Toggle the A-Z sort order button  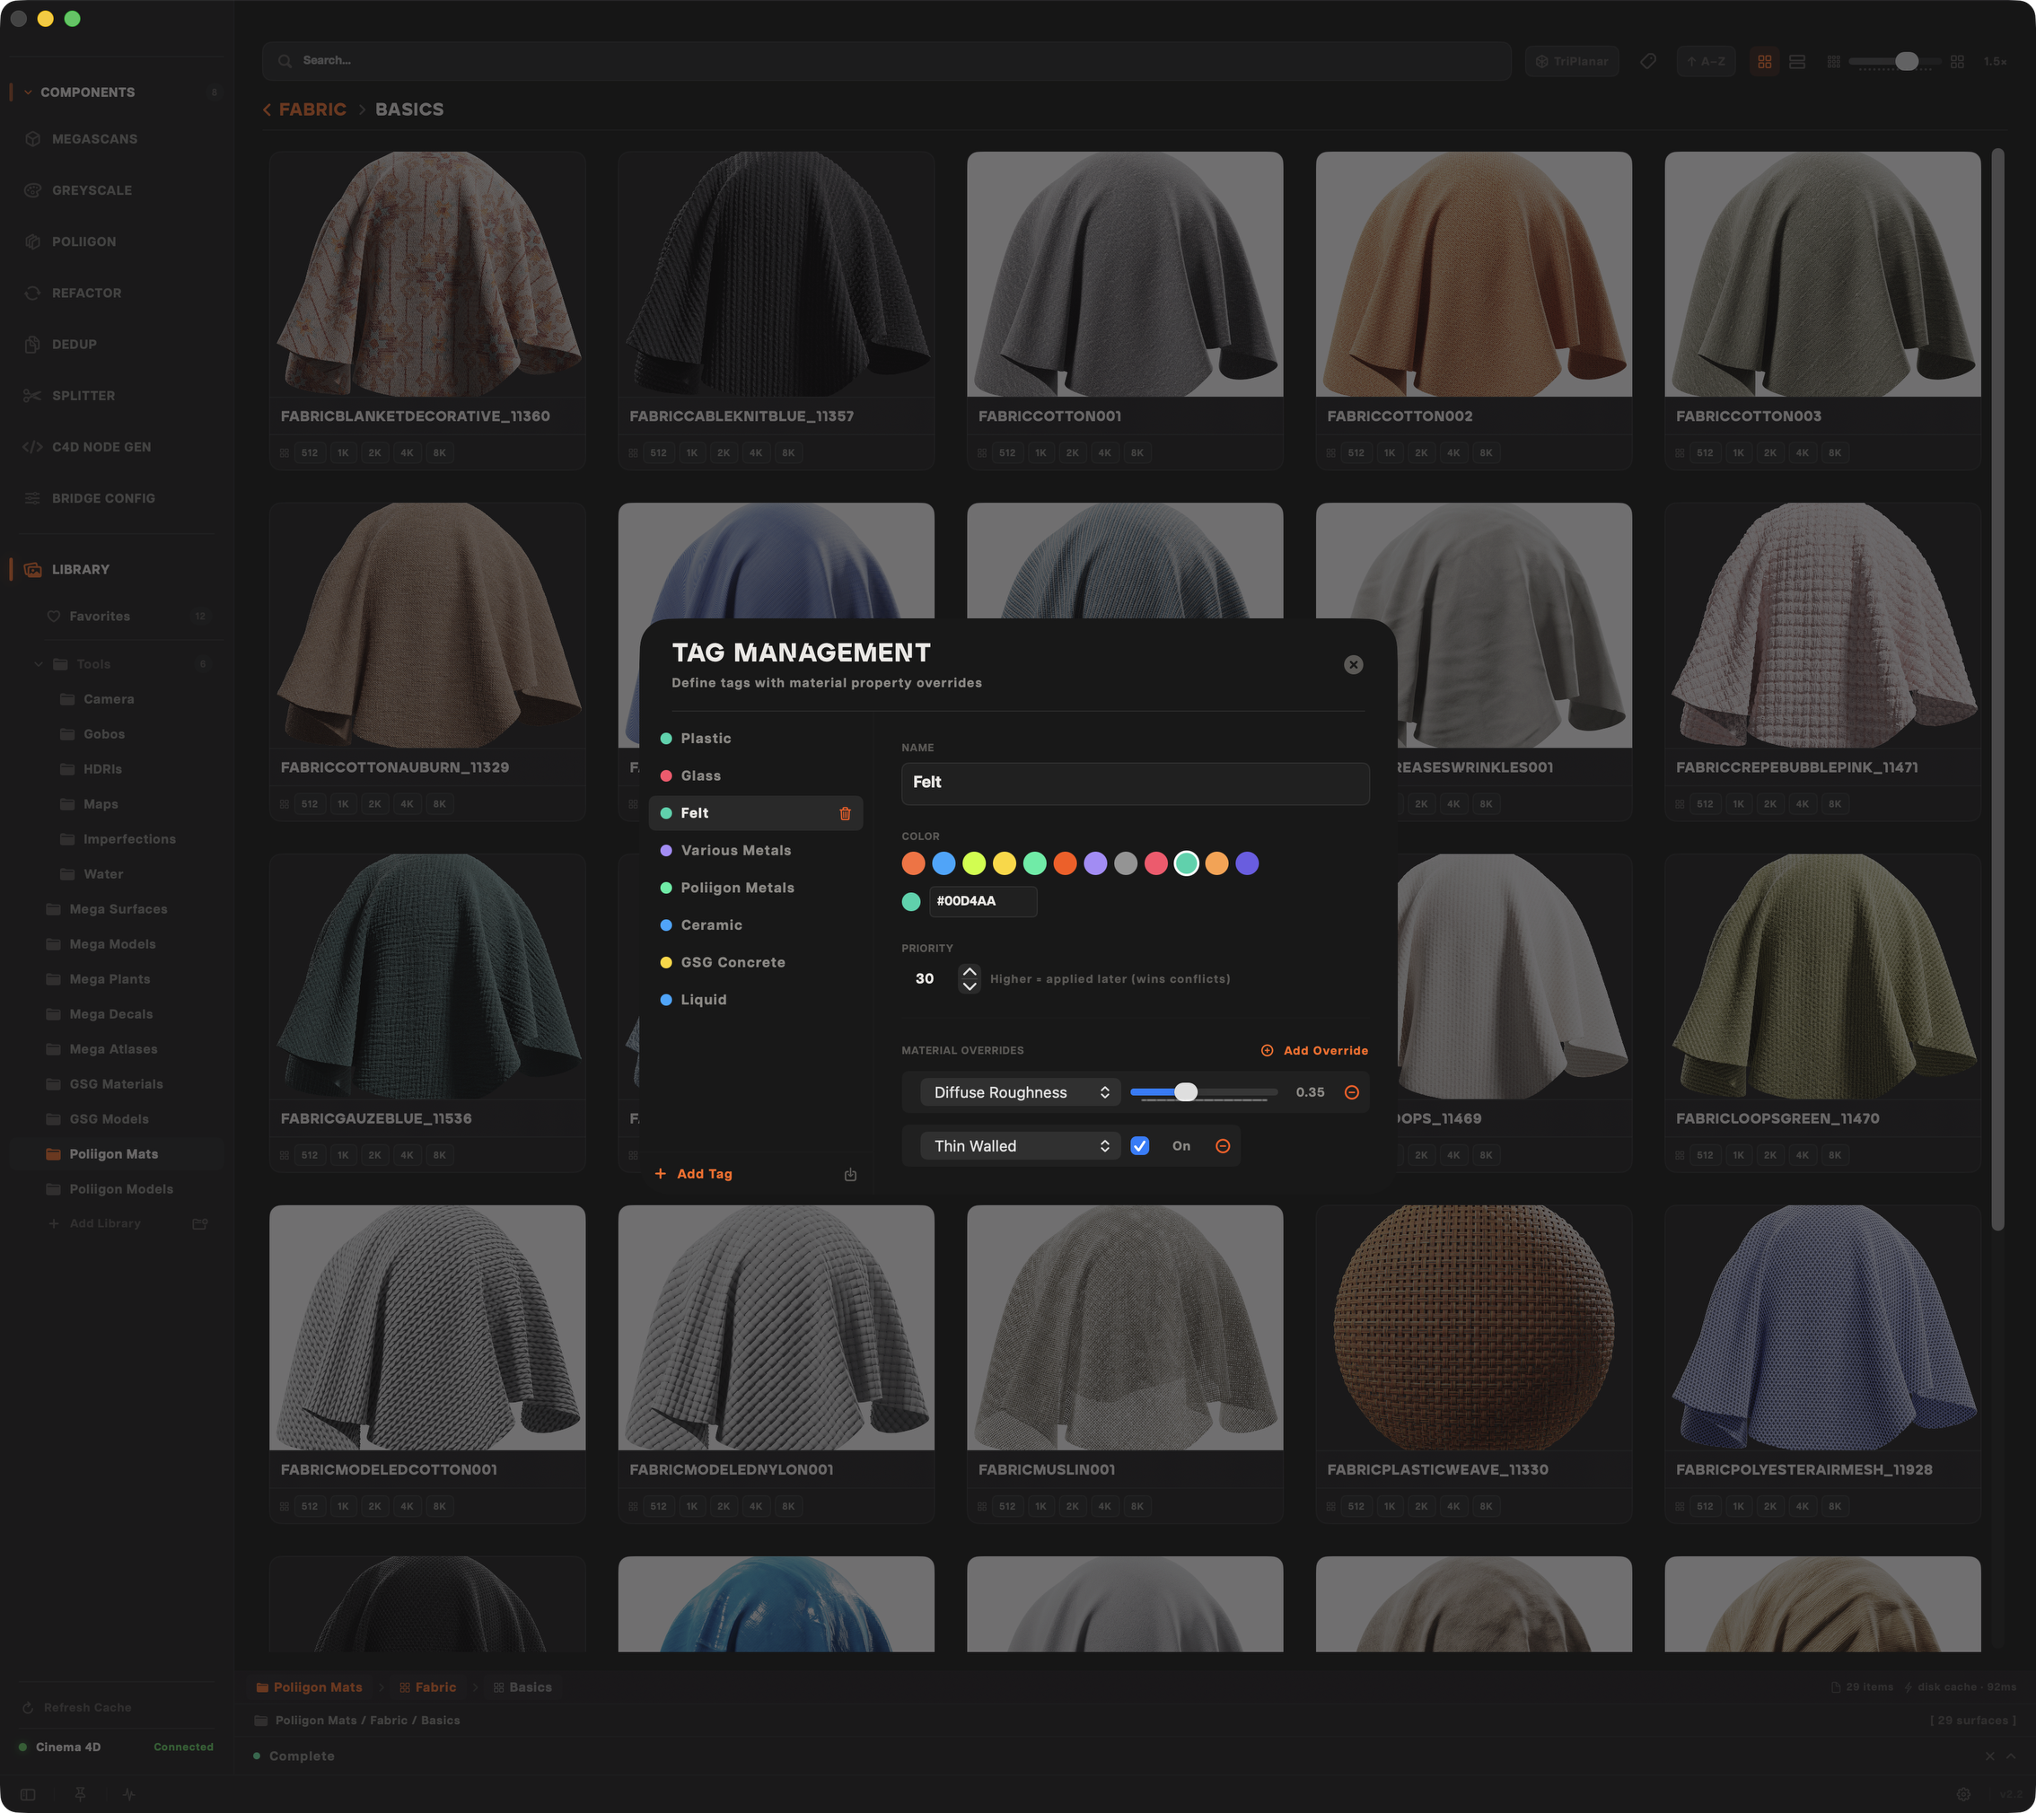(1706, 62)
